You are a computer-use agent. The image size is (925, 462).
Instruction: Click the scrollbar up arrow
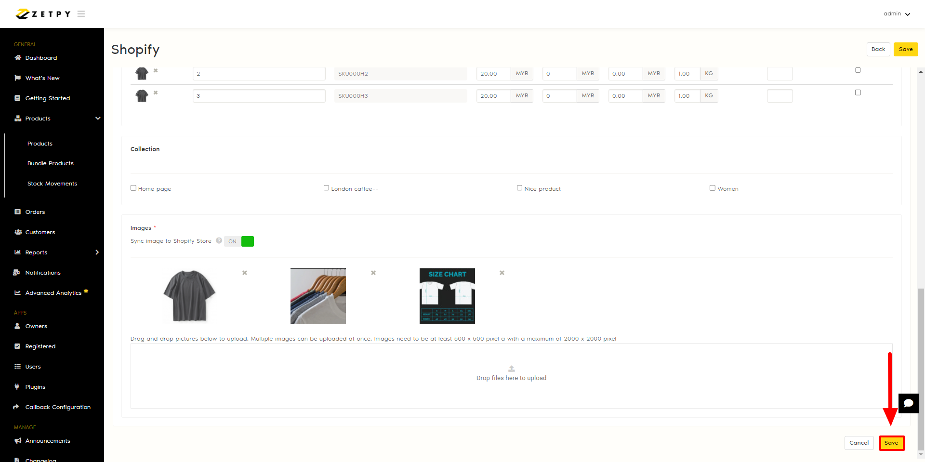[921, 72]
